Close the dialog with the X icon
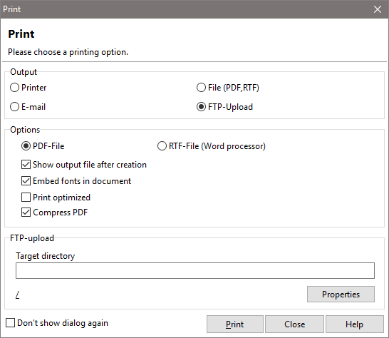The width and height of the screenshot is (389, 338). [378, 9]
